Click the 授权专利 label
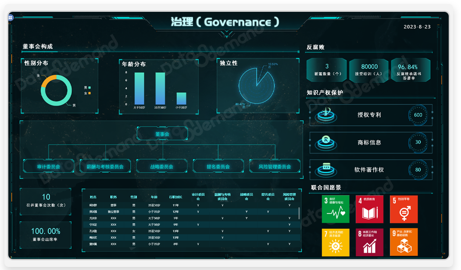Viewport: 461px width, 270px height. pos(369,115)
